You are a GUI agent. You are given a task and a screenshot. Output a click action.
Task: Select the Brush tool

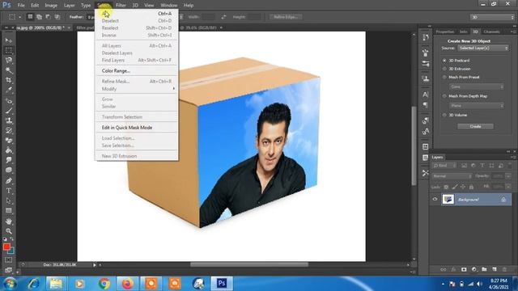(9, 111)
